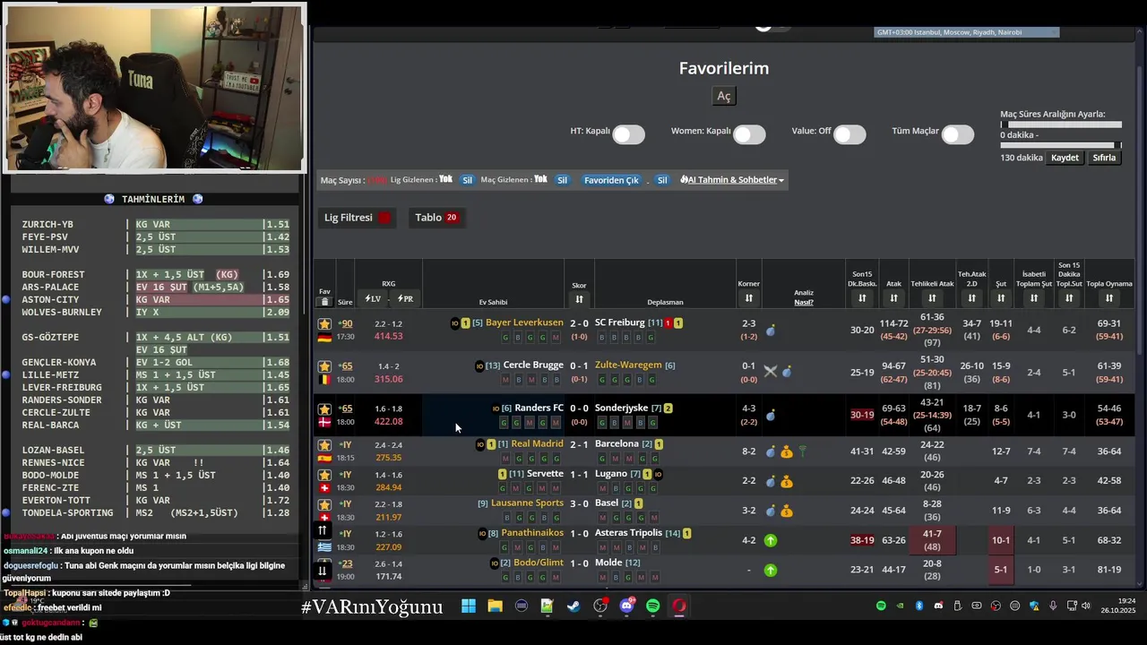
Task: Adjust the lower 130 dakika slider
Action: click(1061, 145)
